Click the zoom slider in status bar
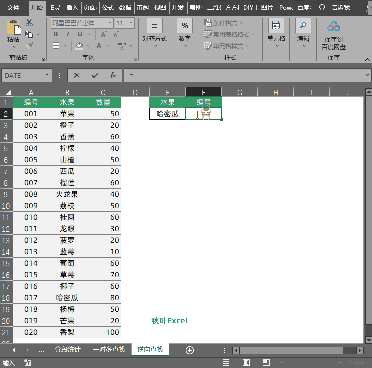 (x=311, y=363)
